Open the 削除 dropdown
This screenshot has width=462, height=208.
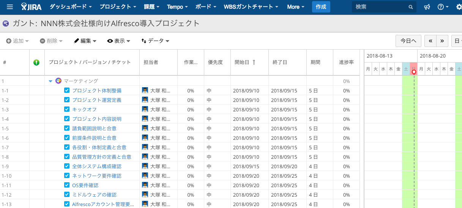click(x=51, y=41)
